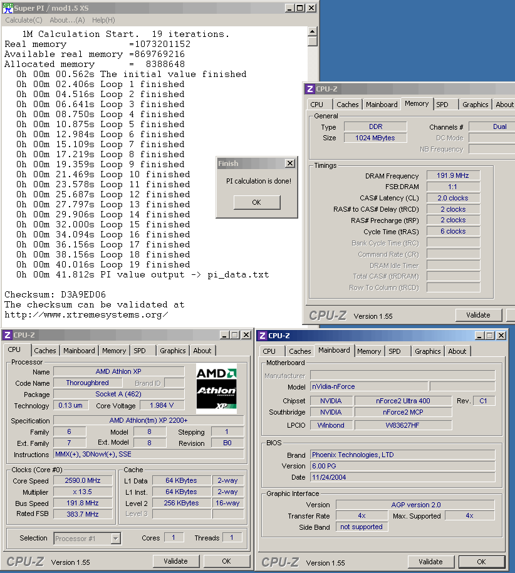515x573 pixels.
Task: Click the Z icon of CPU-Z Mainboard window
Action: click(x=263, y=336)
